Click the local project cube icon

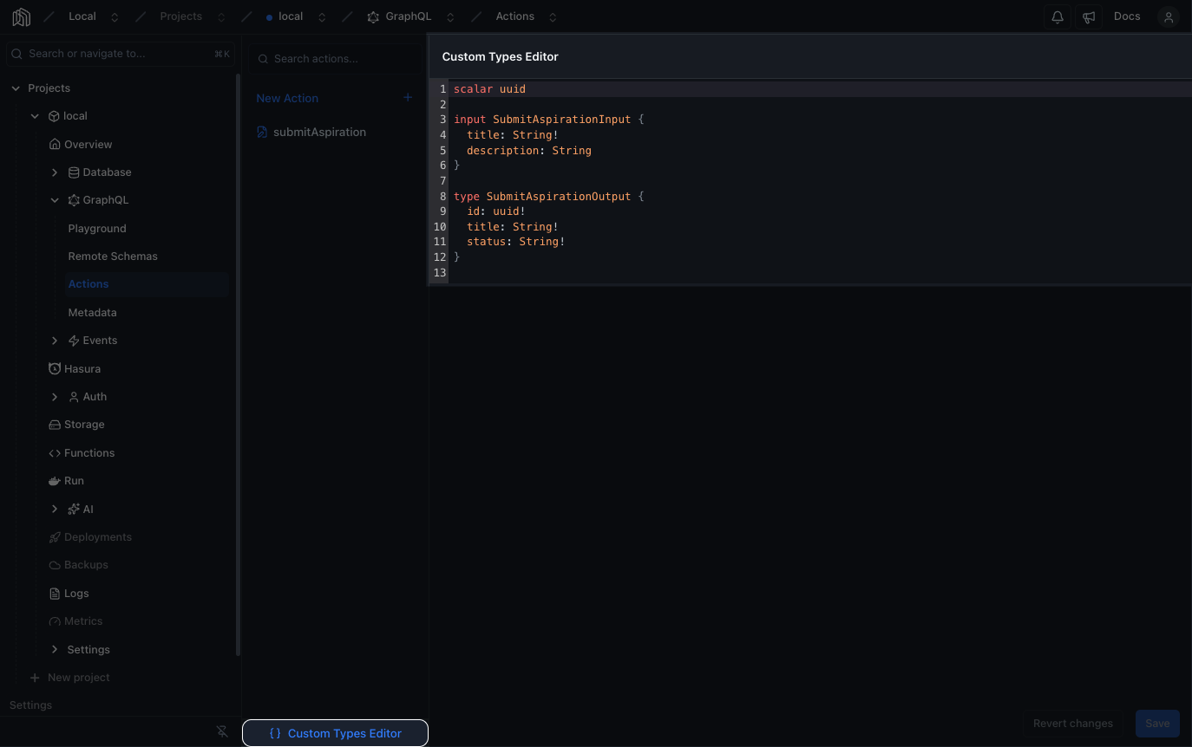[54, 116]
